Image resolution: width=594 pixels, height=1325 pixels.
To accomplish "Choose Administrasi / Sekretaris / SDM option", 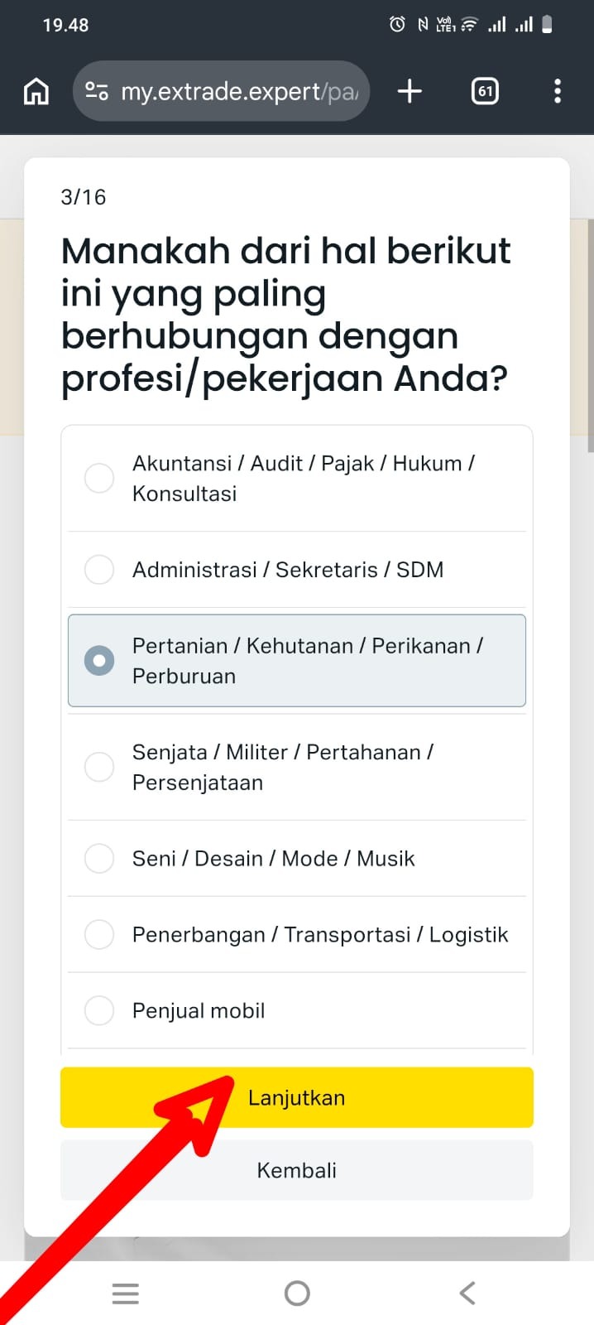I will [x=99, y=570].
